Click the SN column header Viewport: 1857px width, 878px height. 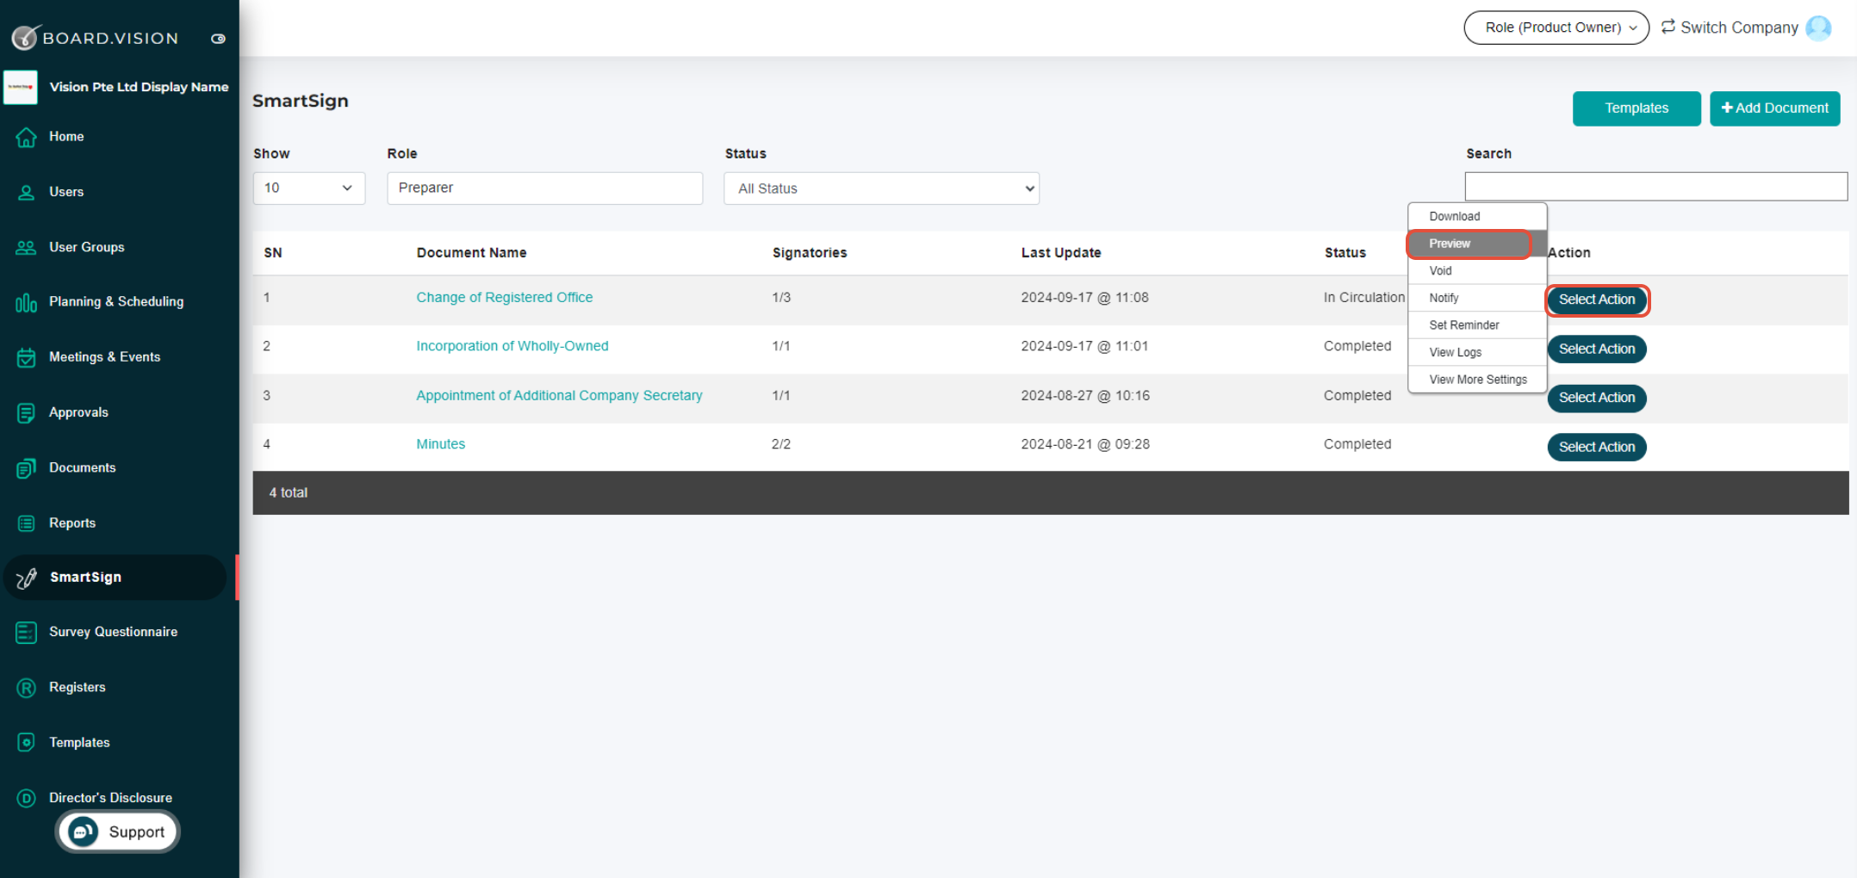(x=273, y=252)
